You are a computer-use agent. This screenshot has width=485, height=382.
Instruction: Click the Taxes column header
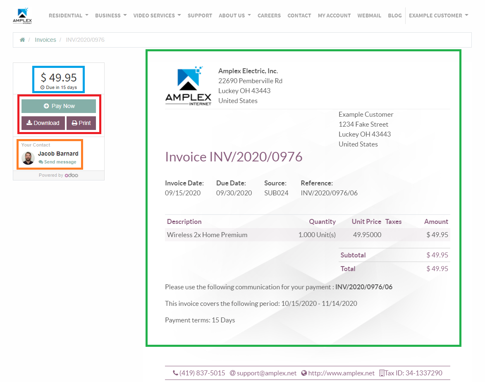coord(394,222)
